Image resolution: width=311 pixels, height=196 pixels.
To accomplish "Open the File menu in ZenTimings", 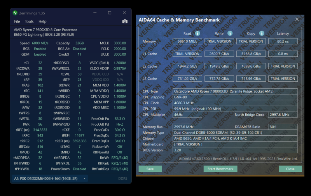I will 17,21.
